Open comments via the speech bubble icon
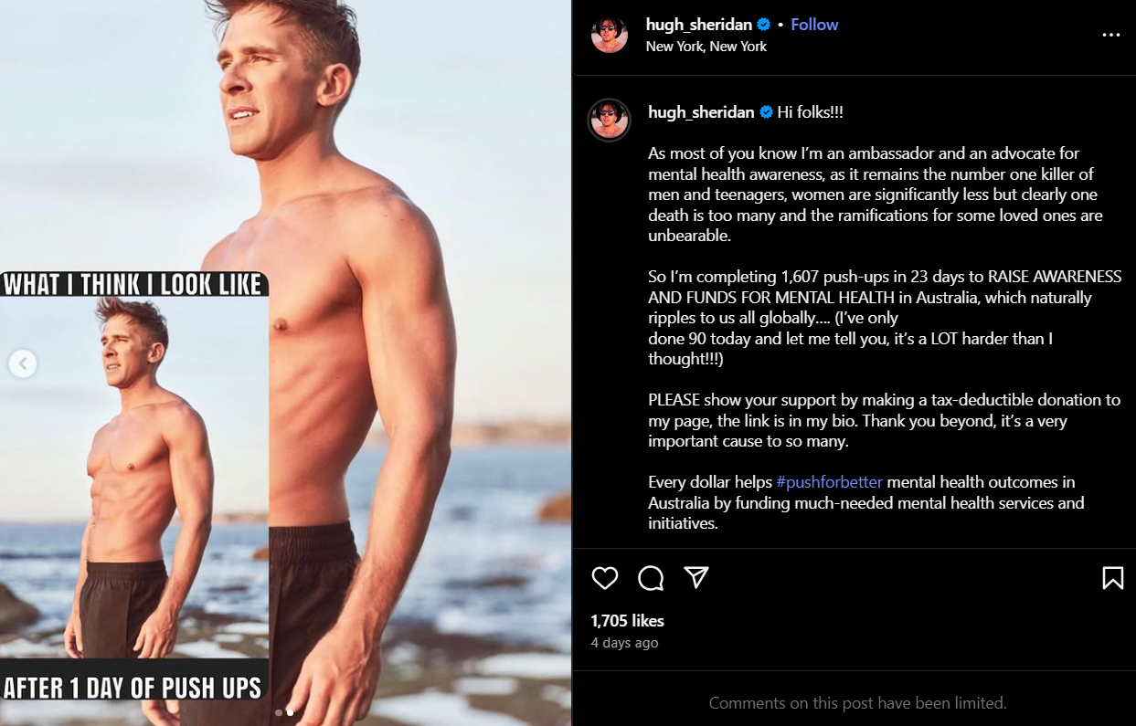Screen dimensions: 1136x726 651,578
